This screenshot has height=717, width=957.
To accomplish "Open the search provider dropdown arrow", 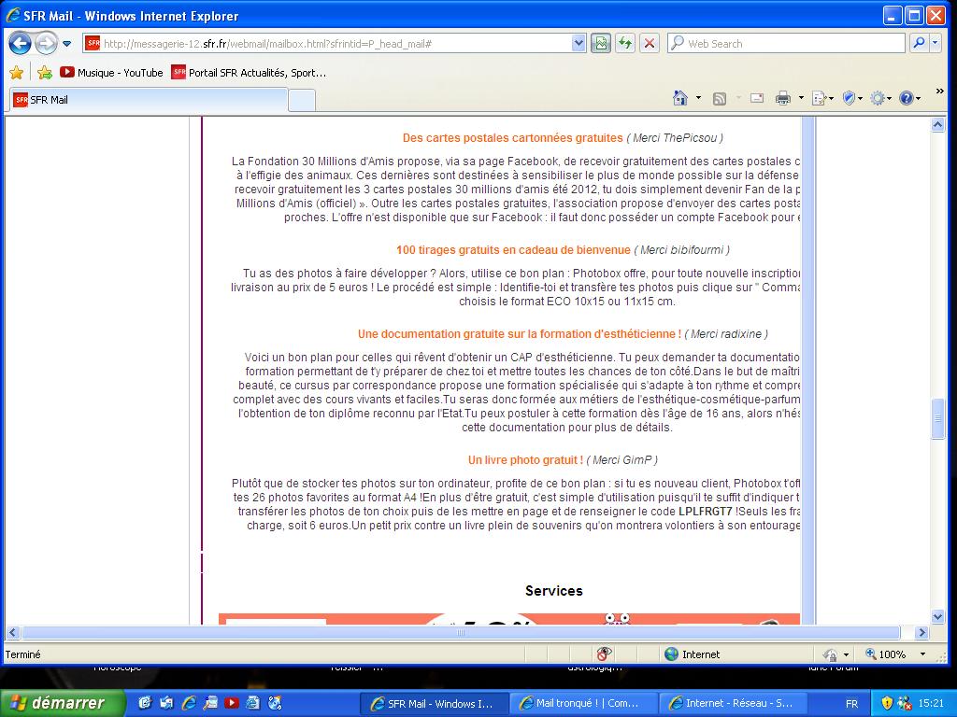I will click(x=935, y=43).
